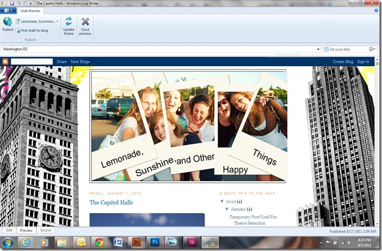Toggle the Set post date checkbox

tap(327, 49)
